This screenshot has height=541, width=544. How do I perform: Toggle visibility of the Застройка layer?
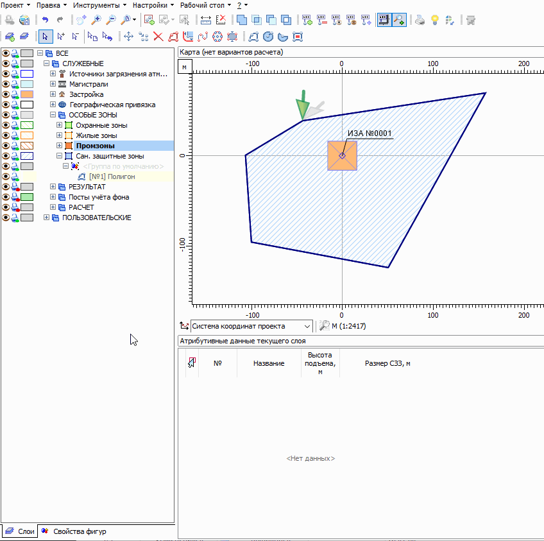click(6, 94)
